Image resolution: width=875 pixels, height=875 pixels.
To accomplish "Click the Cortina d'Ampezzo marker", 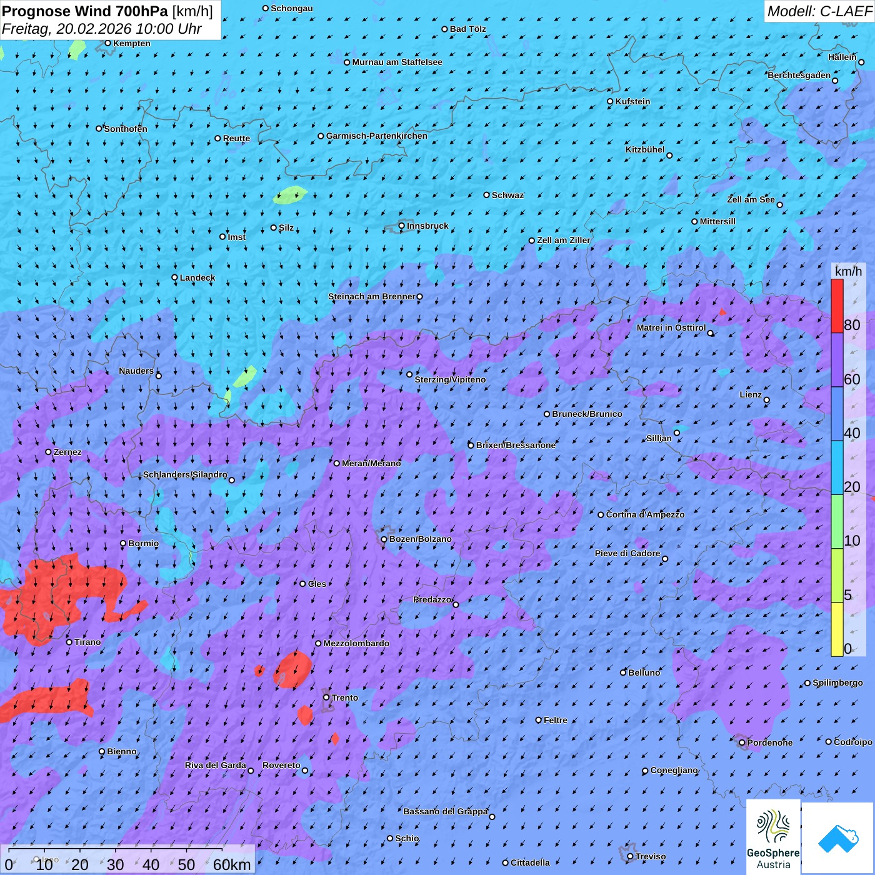I will click(601, 515).
